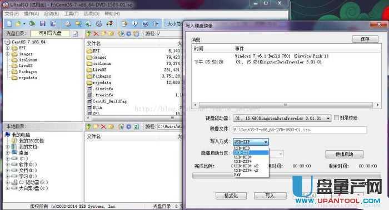Screen dimensions: 389x210
Task: Click the Exit icon at the toolbar's end
Action: (156, 24)
